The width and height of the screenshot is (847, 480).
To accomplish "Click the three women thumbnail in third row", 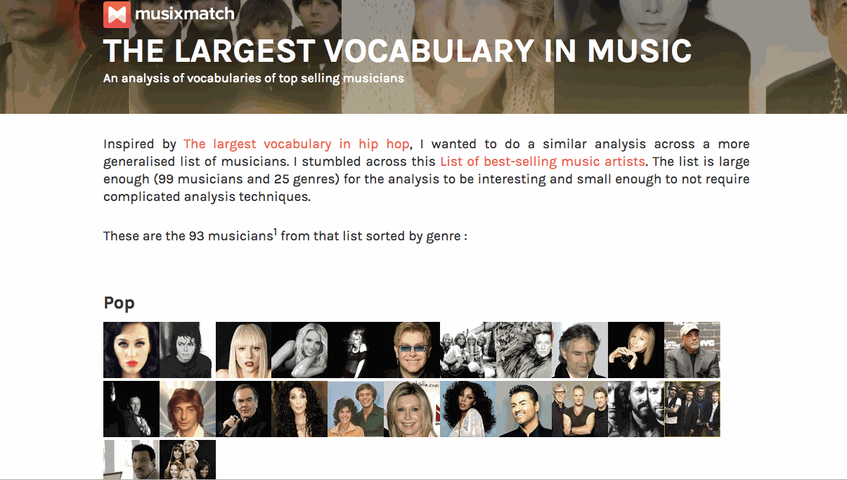I will [x=187, y=460].
